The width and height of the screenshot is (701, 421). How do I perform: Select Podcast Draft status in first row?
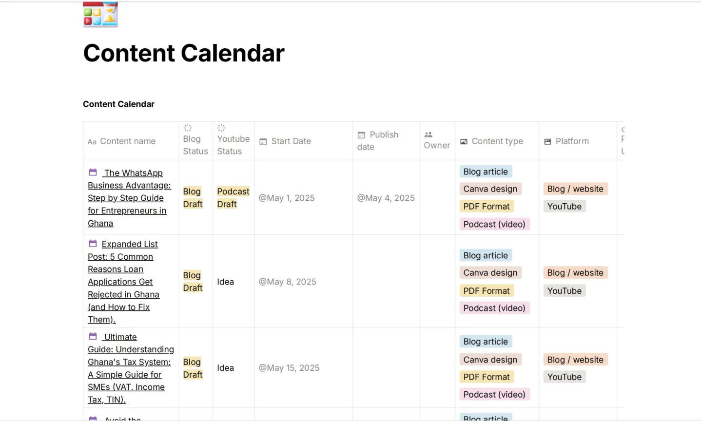click(x=233, y=198)
